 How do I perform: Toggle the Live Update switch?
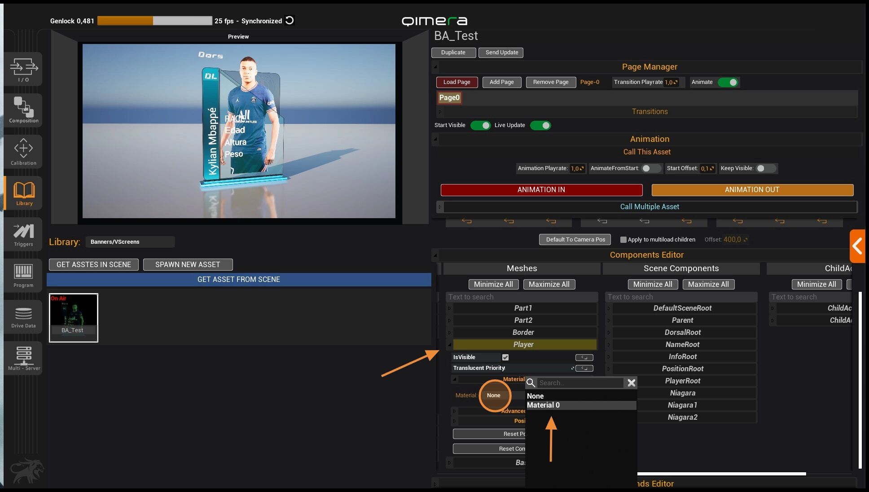click(540, 125)
